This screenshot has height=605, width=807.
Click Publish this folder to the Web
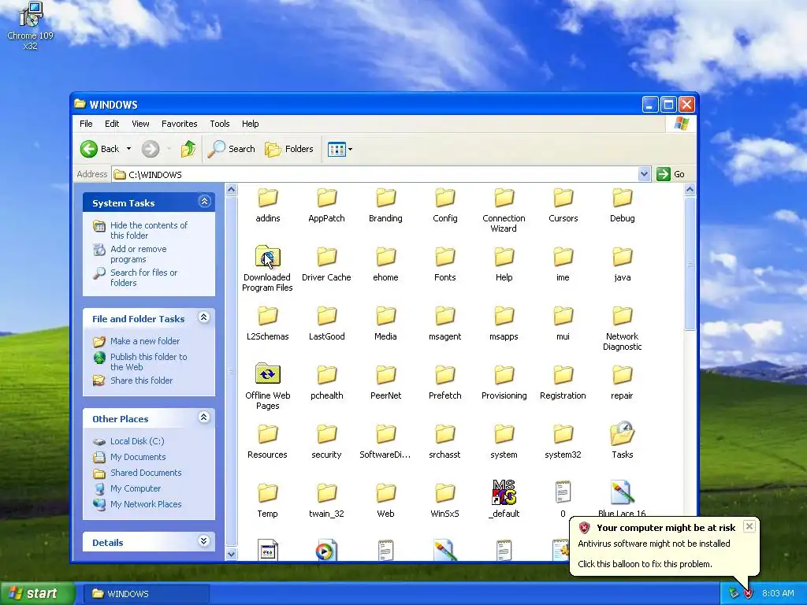(149, 362)
